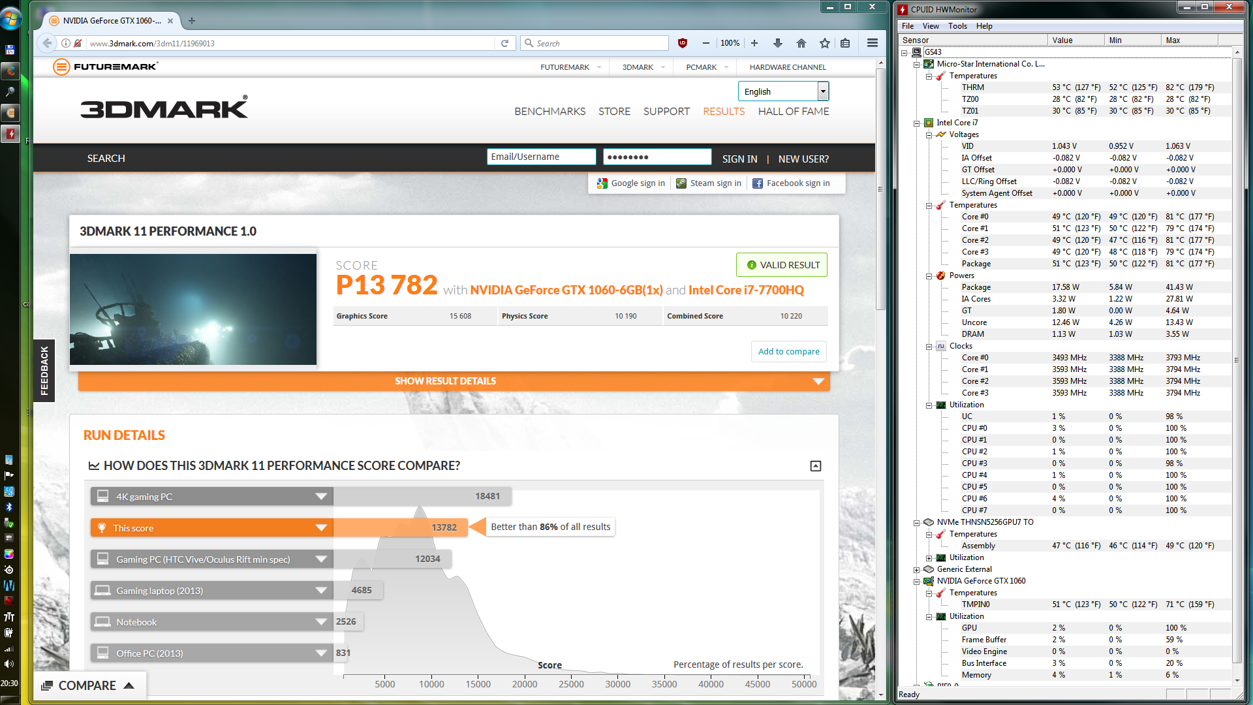Expand the PCMARK top menu
The width and height of the screenshot is (1253, 705).
pos(707,67)
